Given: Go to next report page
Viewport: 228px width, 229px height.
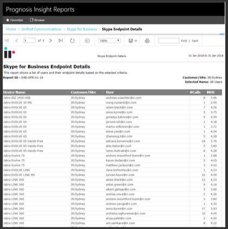Looking at the screenshot, I should click(x=51, y=41).
